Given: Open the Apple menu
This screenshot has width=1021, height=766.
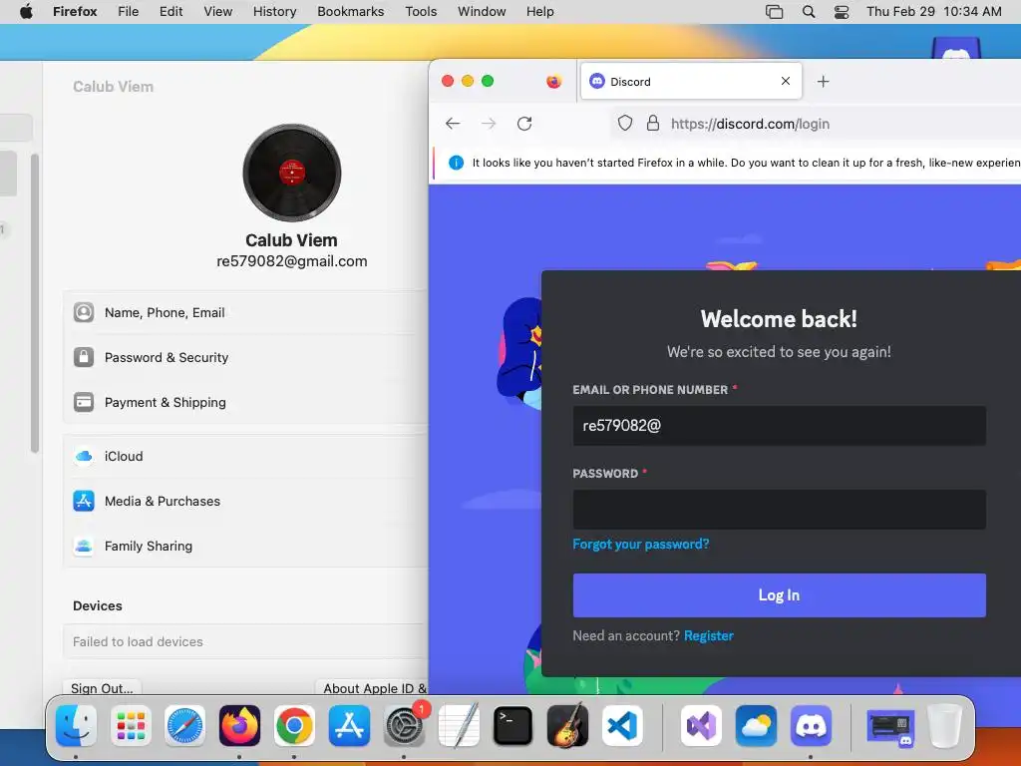Looking at the screenshot, I should pyautogui.click(x=26, y=12).
